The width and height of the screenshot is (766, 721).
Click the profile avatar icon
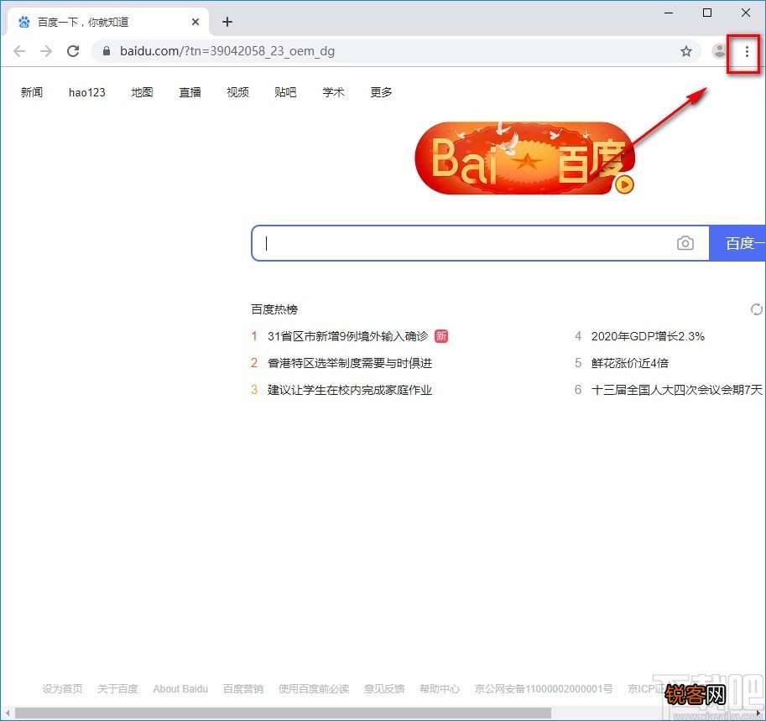719,51
